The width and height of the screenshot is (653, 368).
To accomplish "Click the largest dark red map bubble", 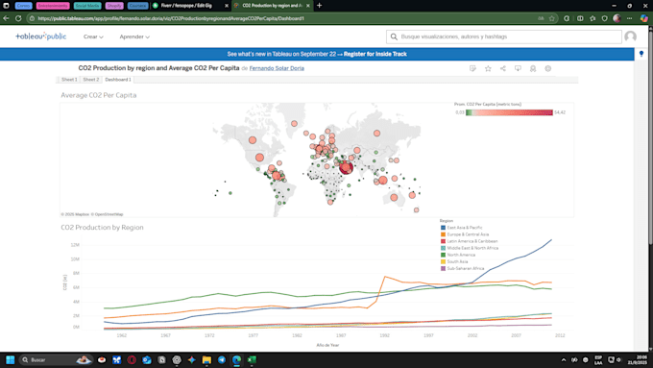I will pyautogui.click(x=346, y=167).
